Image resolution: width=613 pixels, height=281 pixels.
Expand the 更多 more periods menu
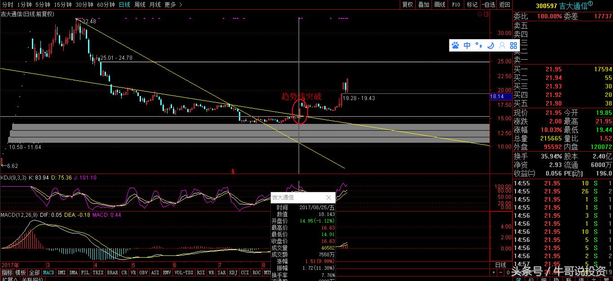click(173, 4)
